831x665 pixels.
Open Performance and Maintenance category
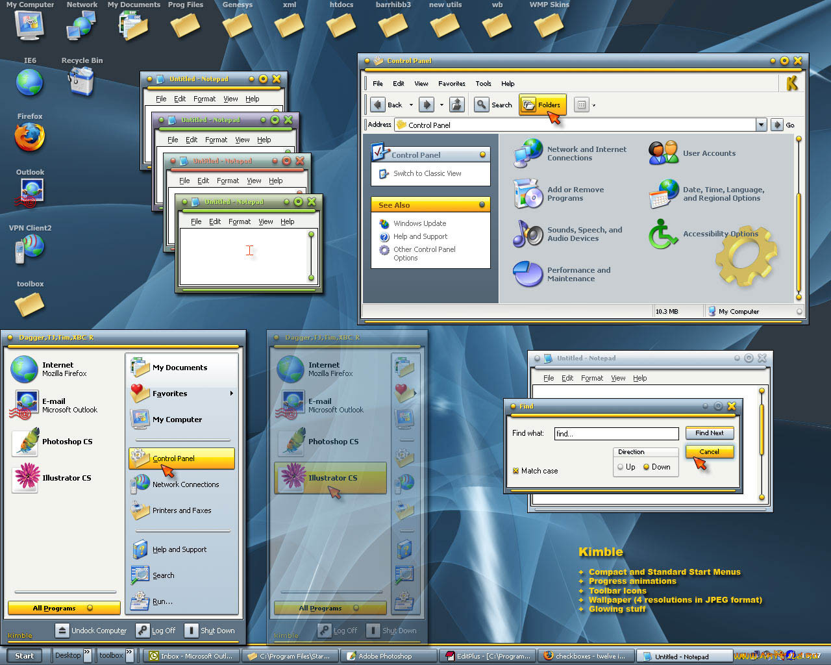(x=562, y=274)
